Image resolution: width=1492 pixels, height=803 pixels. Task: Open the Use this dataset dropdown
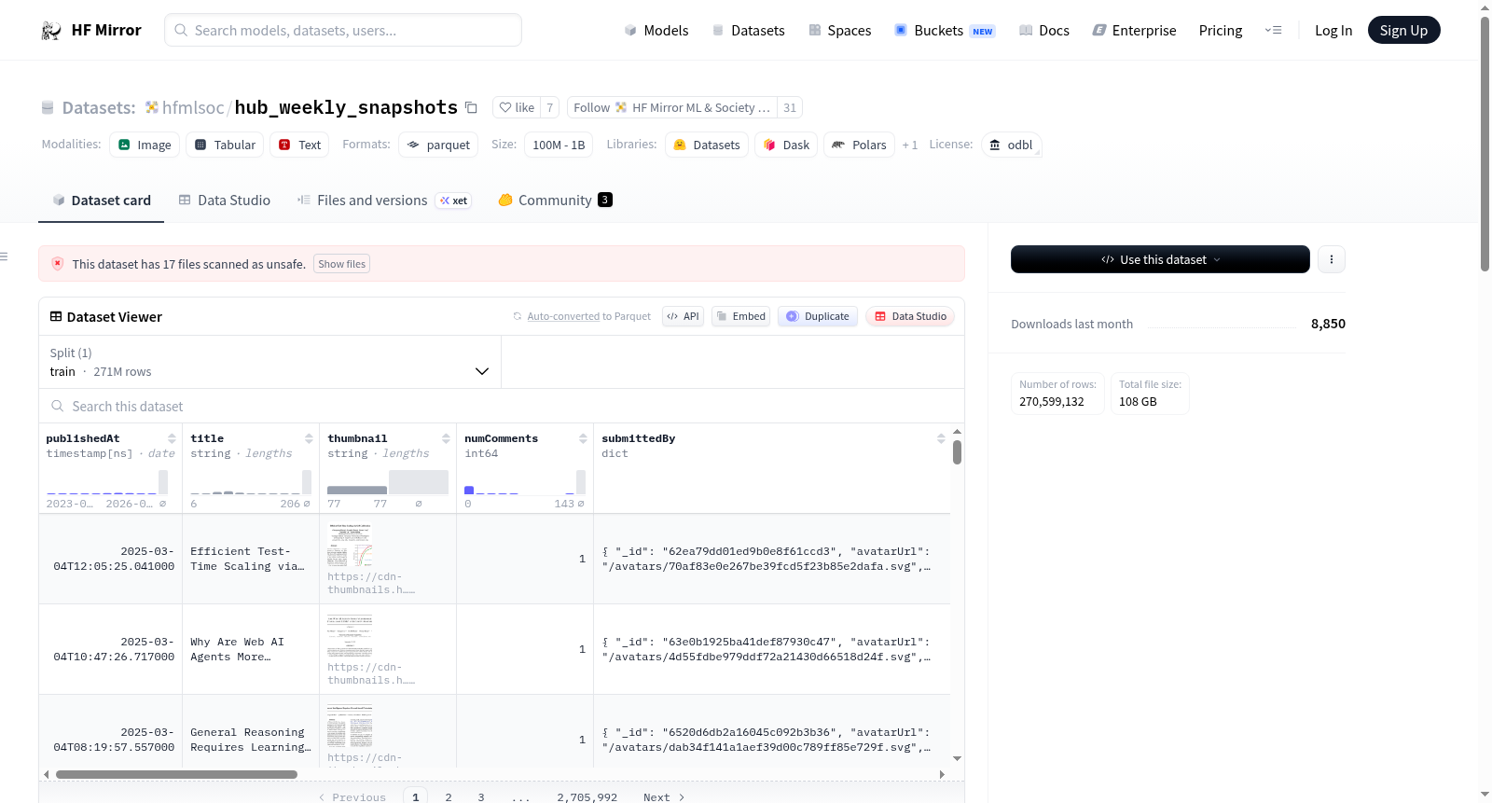pyautogui.click(x=1160, y=259)
